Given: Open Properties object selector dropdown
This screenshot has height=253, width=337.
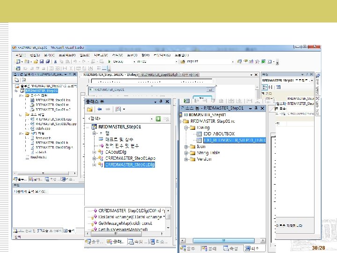Looking at the screenshot, I should point(312,81).
